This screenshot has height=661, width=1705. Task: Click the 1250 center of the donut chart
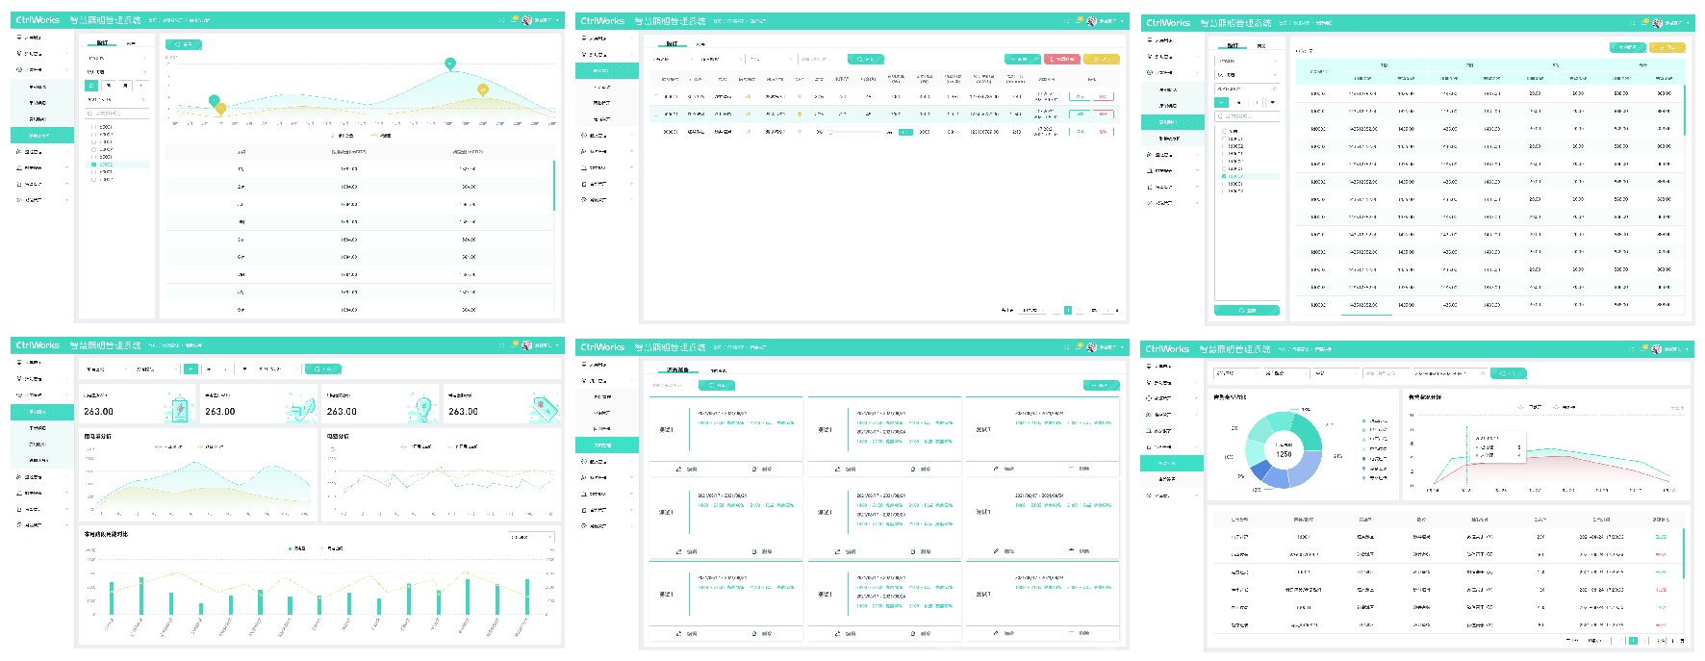tap(1284, 453)
